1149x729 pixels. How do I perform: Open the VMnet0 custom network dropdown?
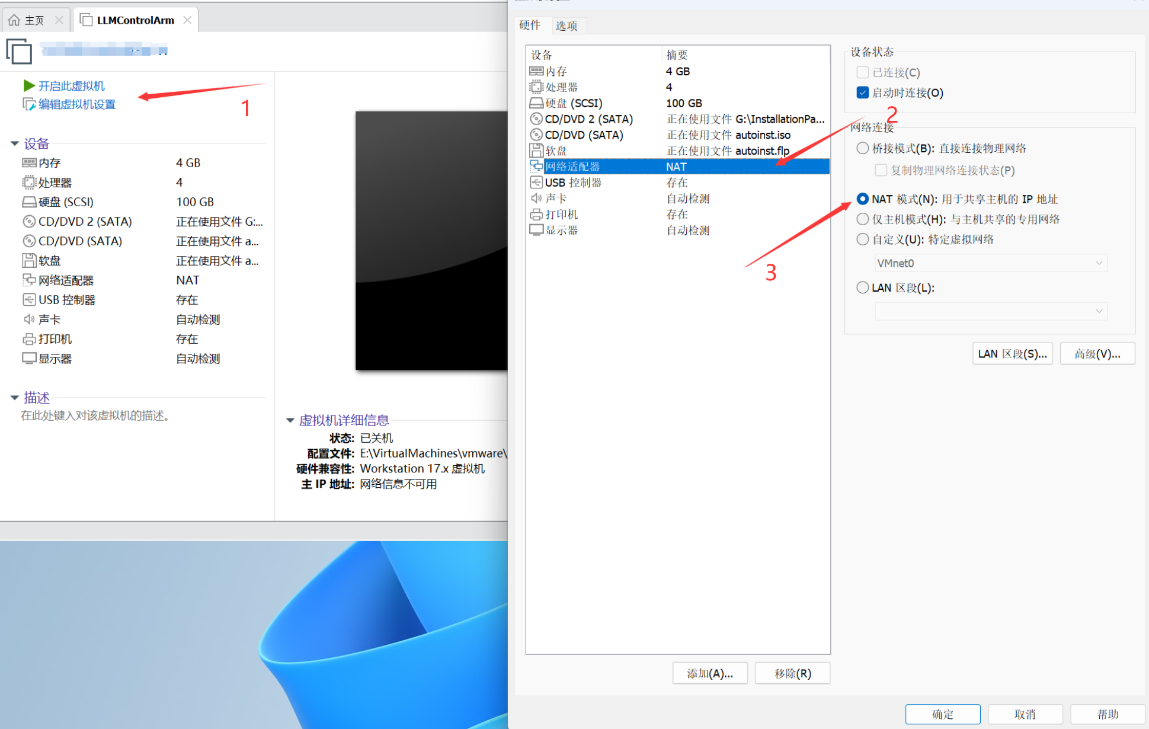pyautogui.click(x=990, y=263)
